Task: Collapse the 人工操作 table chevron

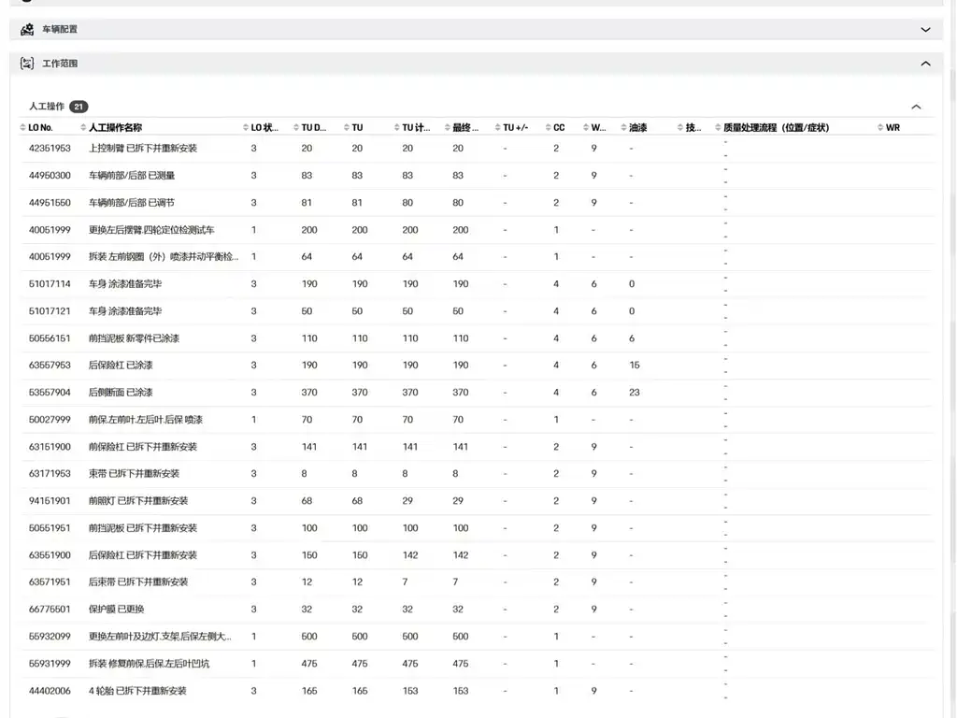Action: pyautogui.click(x=916, y=107)
